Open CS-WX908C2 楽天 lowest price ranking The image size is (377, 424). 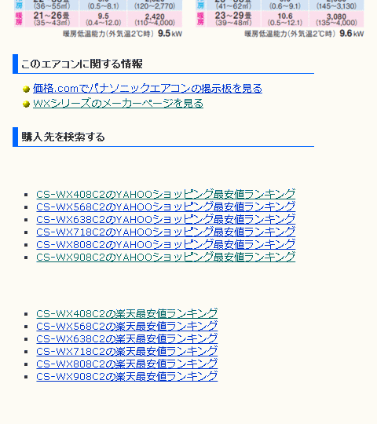tap(126, 376)
